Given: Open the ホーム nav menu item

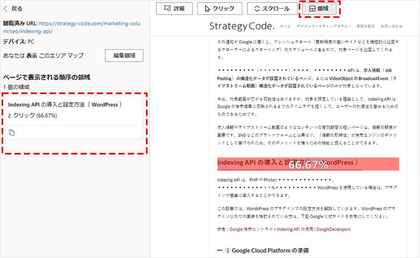Looking at the screenshot, I should pyautogui.click(x=285, y=26).
